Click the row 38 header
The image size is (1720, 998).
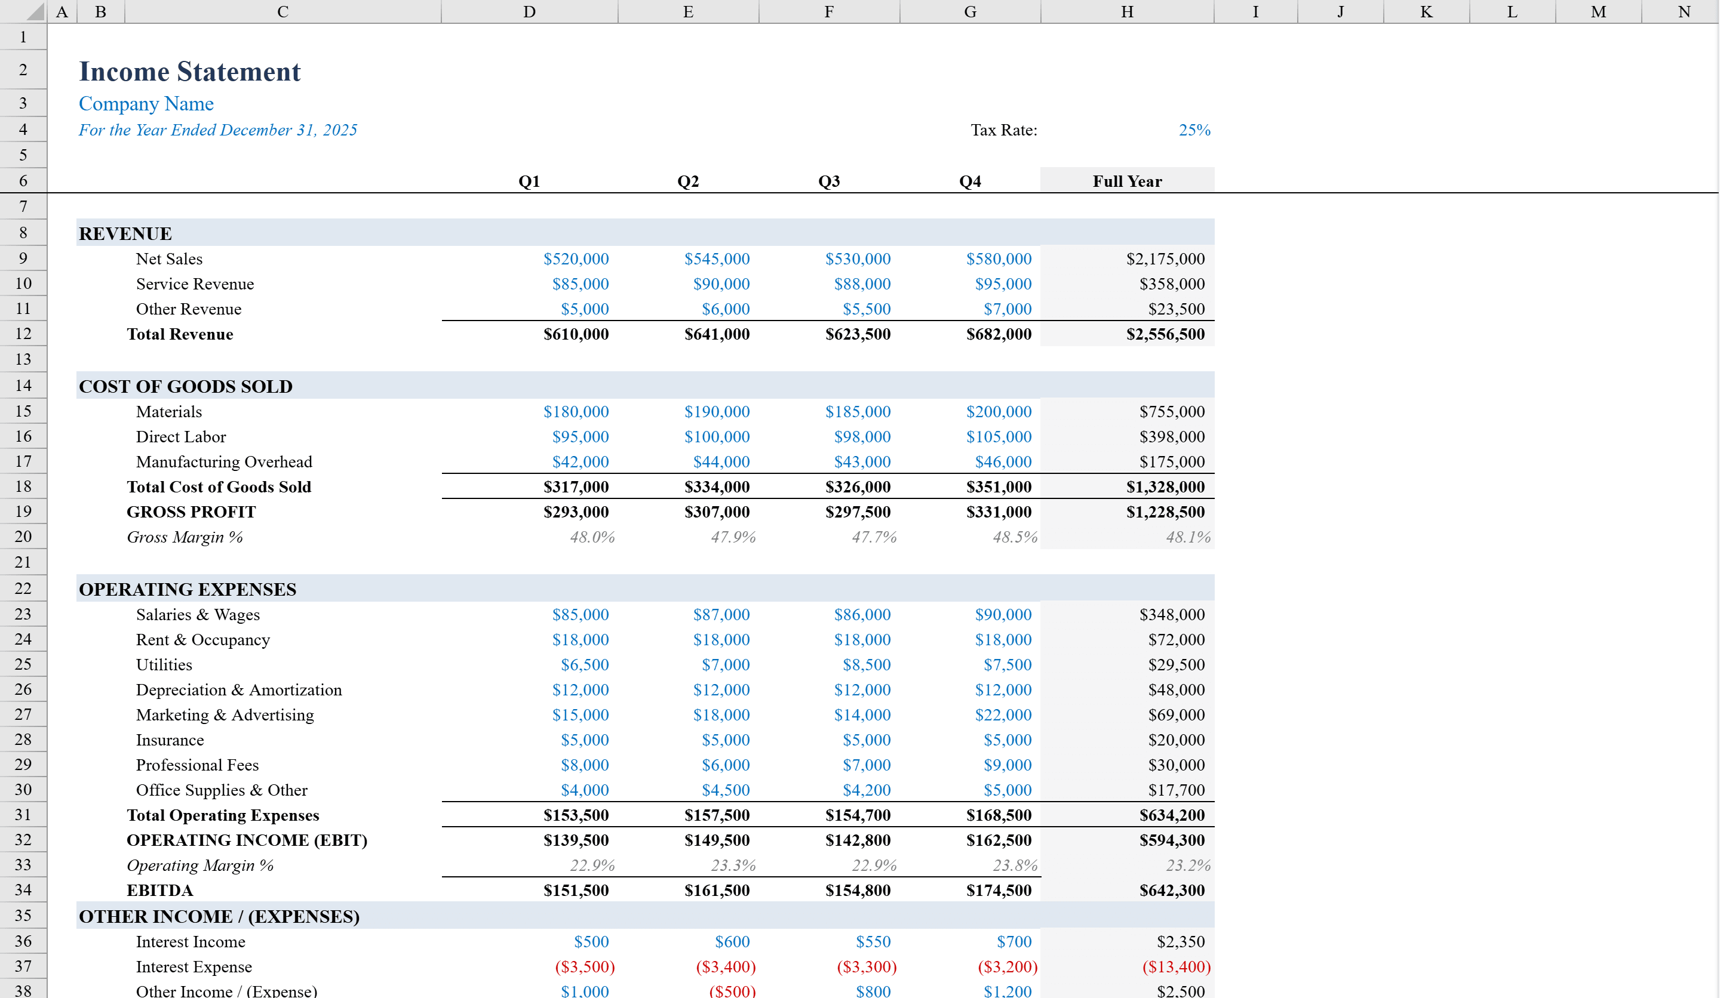point(23,990)
